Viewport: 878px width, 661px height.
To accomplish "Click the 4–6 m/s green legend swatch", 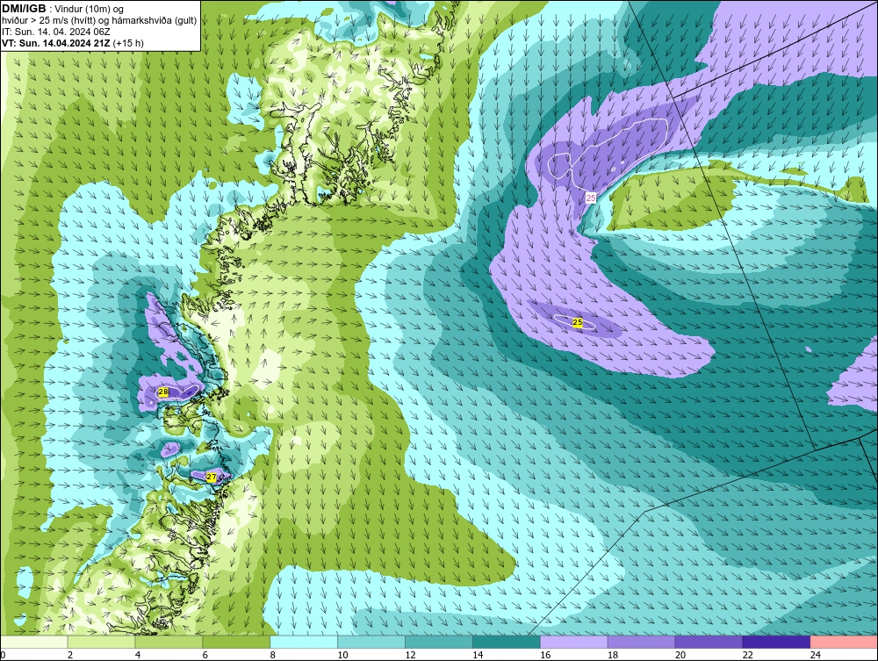I will pos(169,642).
